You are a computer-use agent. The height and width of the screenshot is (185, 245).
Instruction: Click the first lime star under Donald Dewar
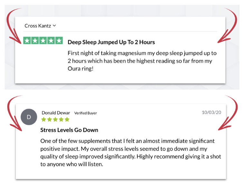click(44, 120)
